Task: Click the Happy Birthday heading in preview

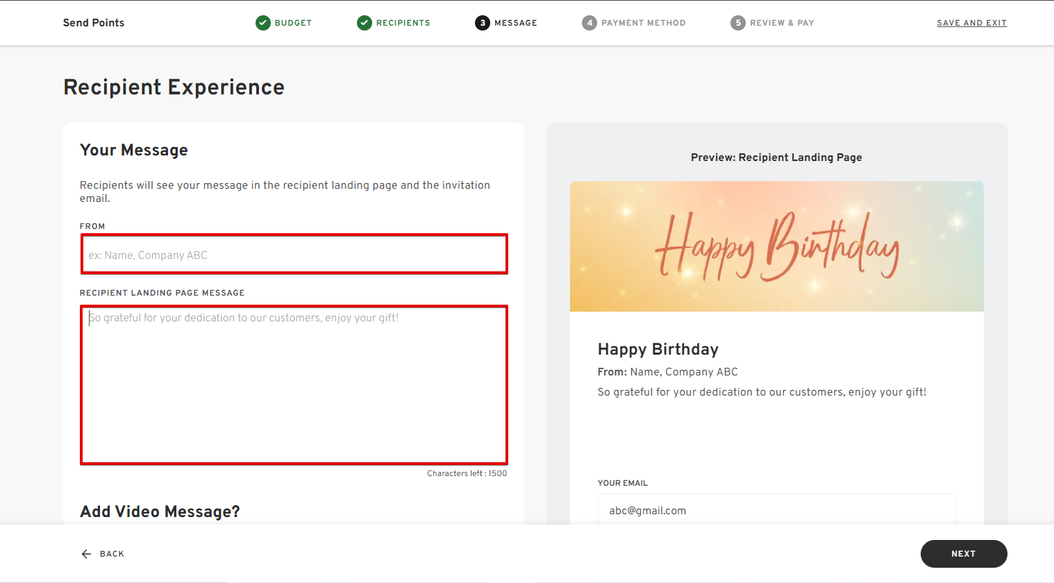Action: pyautogui.click(x=658, y=349)
